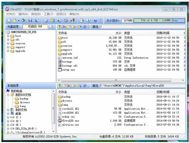Click the Open CD/DVD toolbar icon
This screenshot has width=189, height=143.
click(24, 20)
